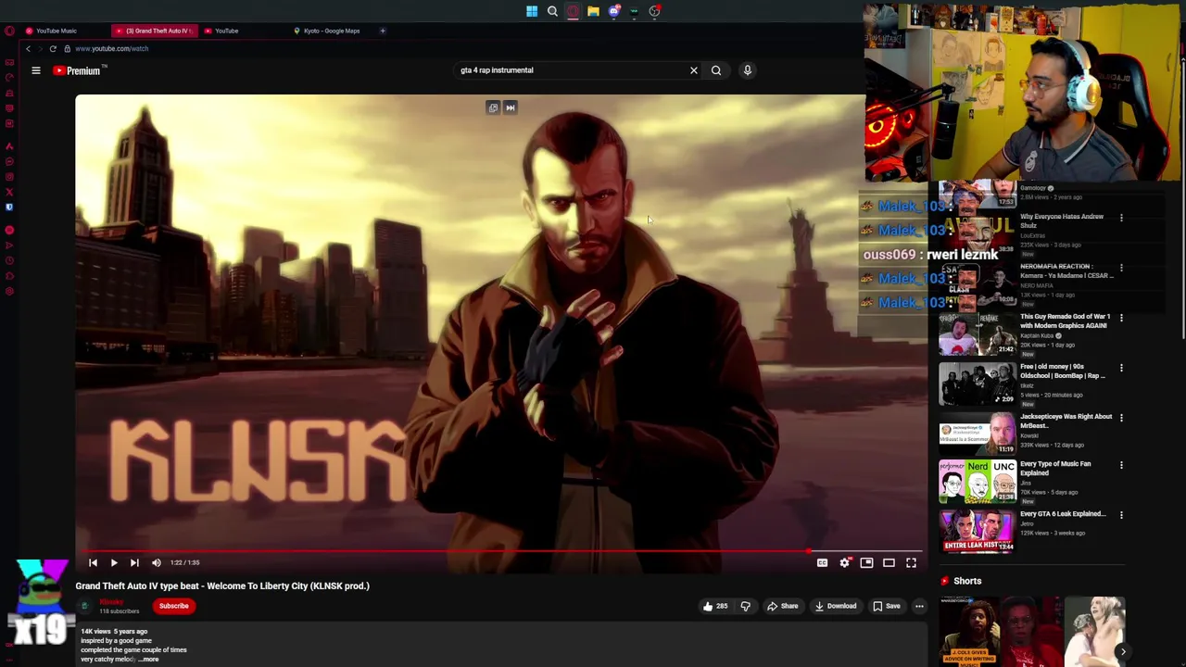1186x667 pixels.
Task: Open options for Why Everyone Hates Andrew Shulz
Action: tap(1121, 219)
